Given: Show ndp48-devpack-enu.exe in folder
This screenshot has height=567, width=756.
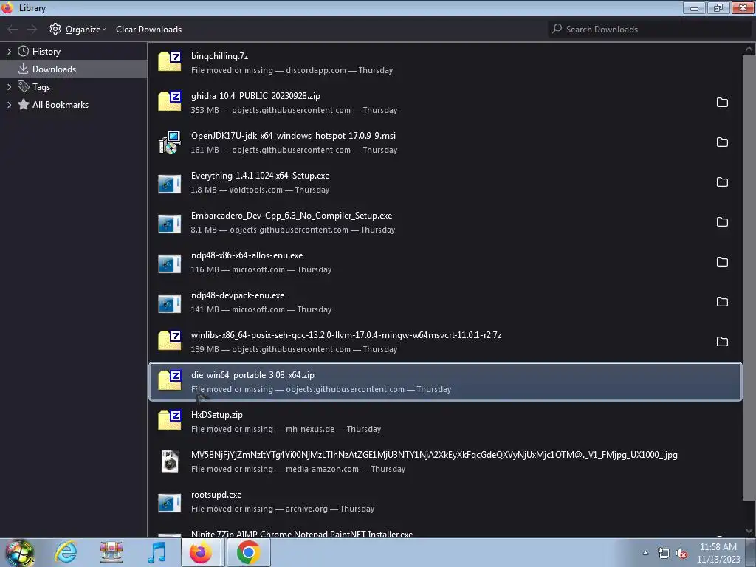Looking at the screenshot, I should (x=722, y=302).
